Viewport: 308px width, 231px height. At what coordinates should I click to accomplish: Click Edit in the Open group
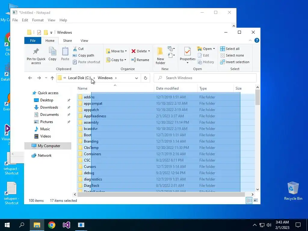coord(203,55)
